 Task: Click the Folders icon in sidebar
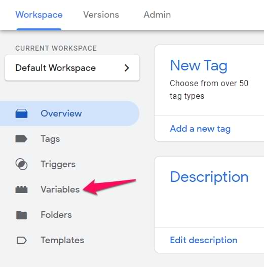(21, 215)
